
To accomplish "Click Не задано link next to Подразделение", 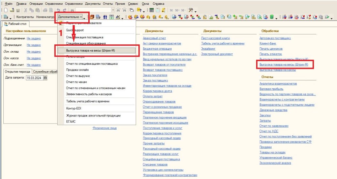I will click(x=34, y=38).
